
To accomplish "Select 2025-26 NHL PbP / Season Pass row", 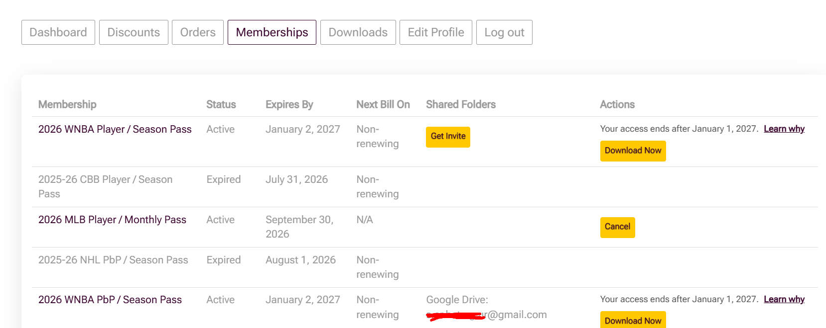I will [425, 267].
